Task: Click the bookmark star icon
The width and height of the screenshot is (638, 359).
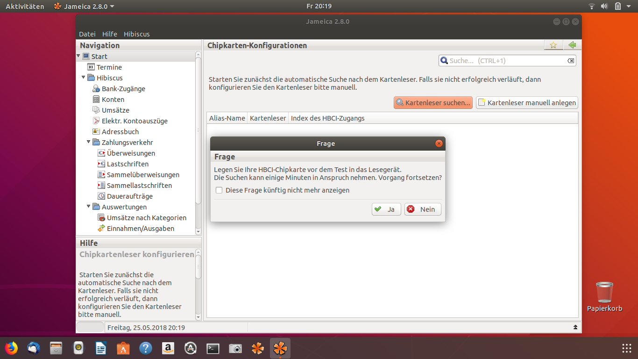Action: tap(553, 45)
